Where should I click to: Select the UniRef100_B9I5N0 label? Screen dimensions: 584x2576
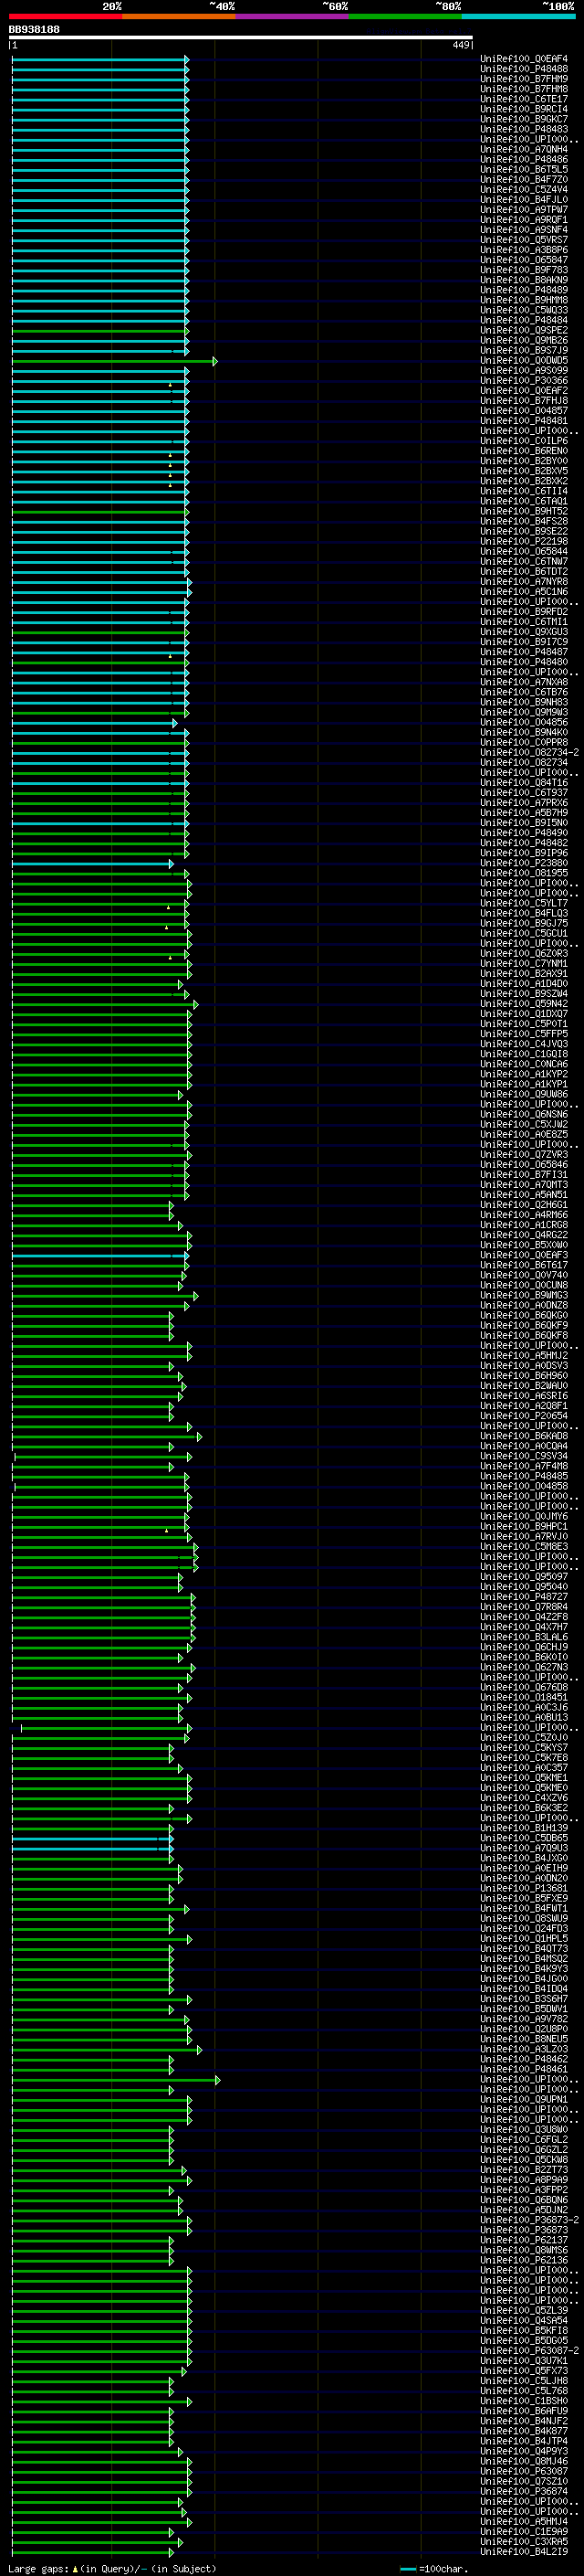tap(524, 823)
